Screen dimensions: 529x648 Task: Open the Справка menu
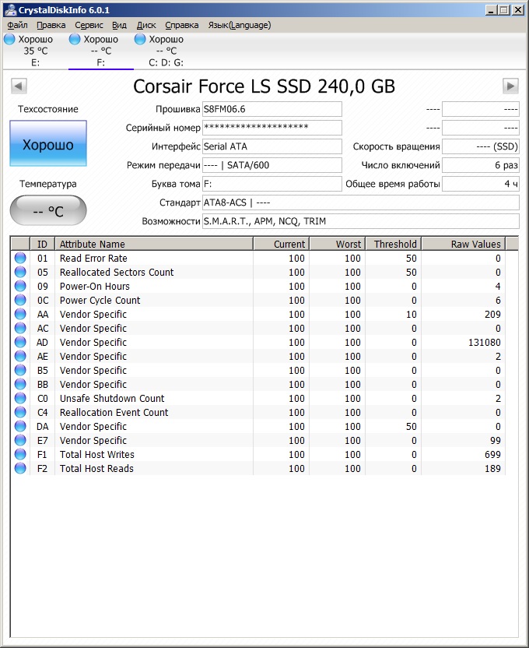coord(181,25)
